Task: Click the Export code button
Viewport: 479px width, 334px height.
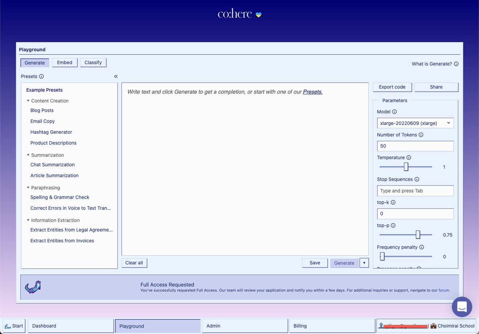Action: coord(392,87)
